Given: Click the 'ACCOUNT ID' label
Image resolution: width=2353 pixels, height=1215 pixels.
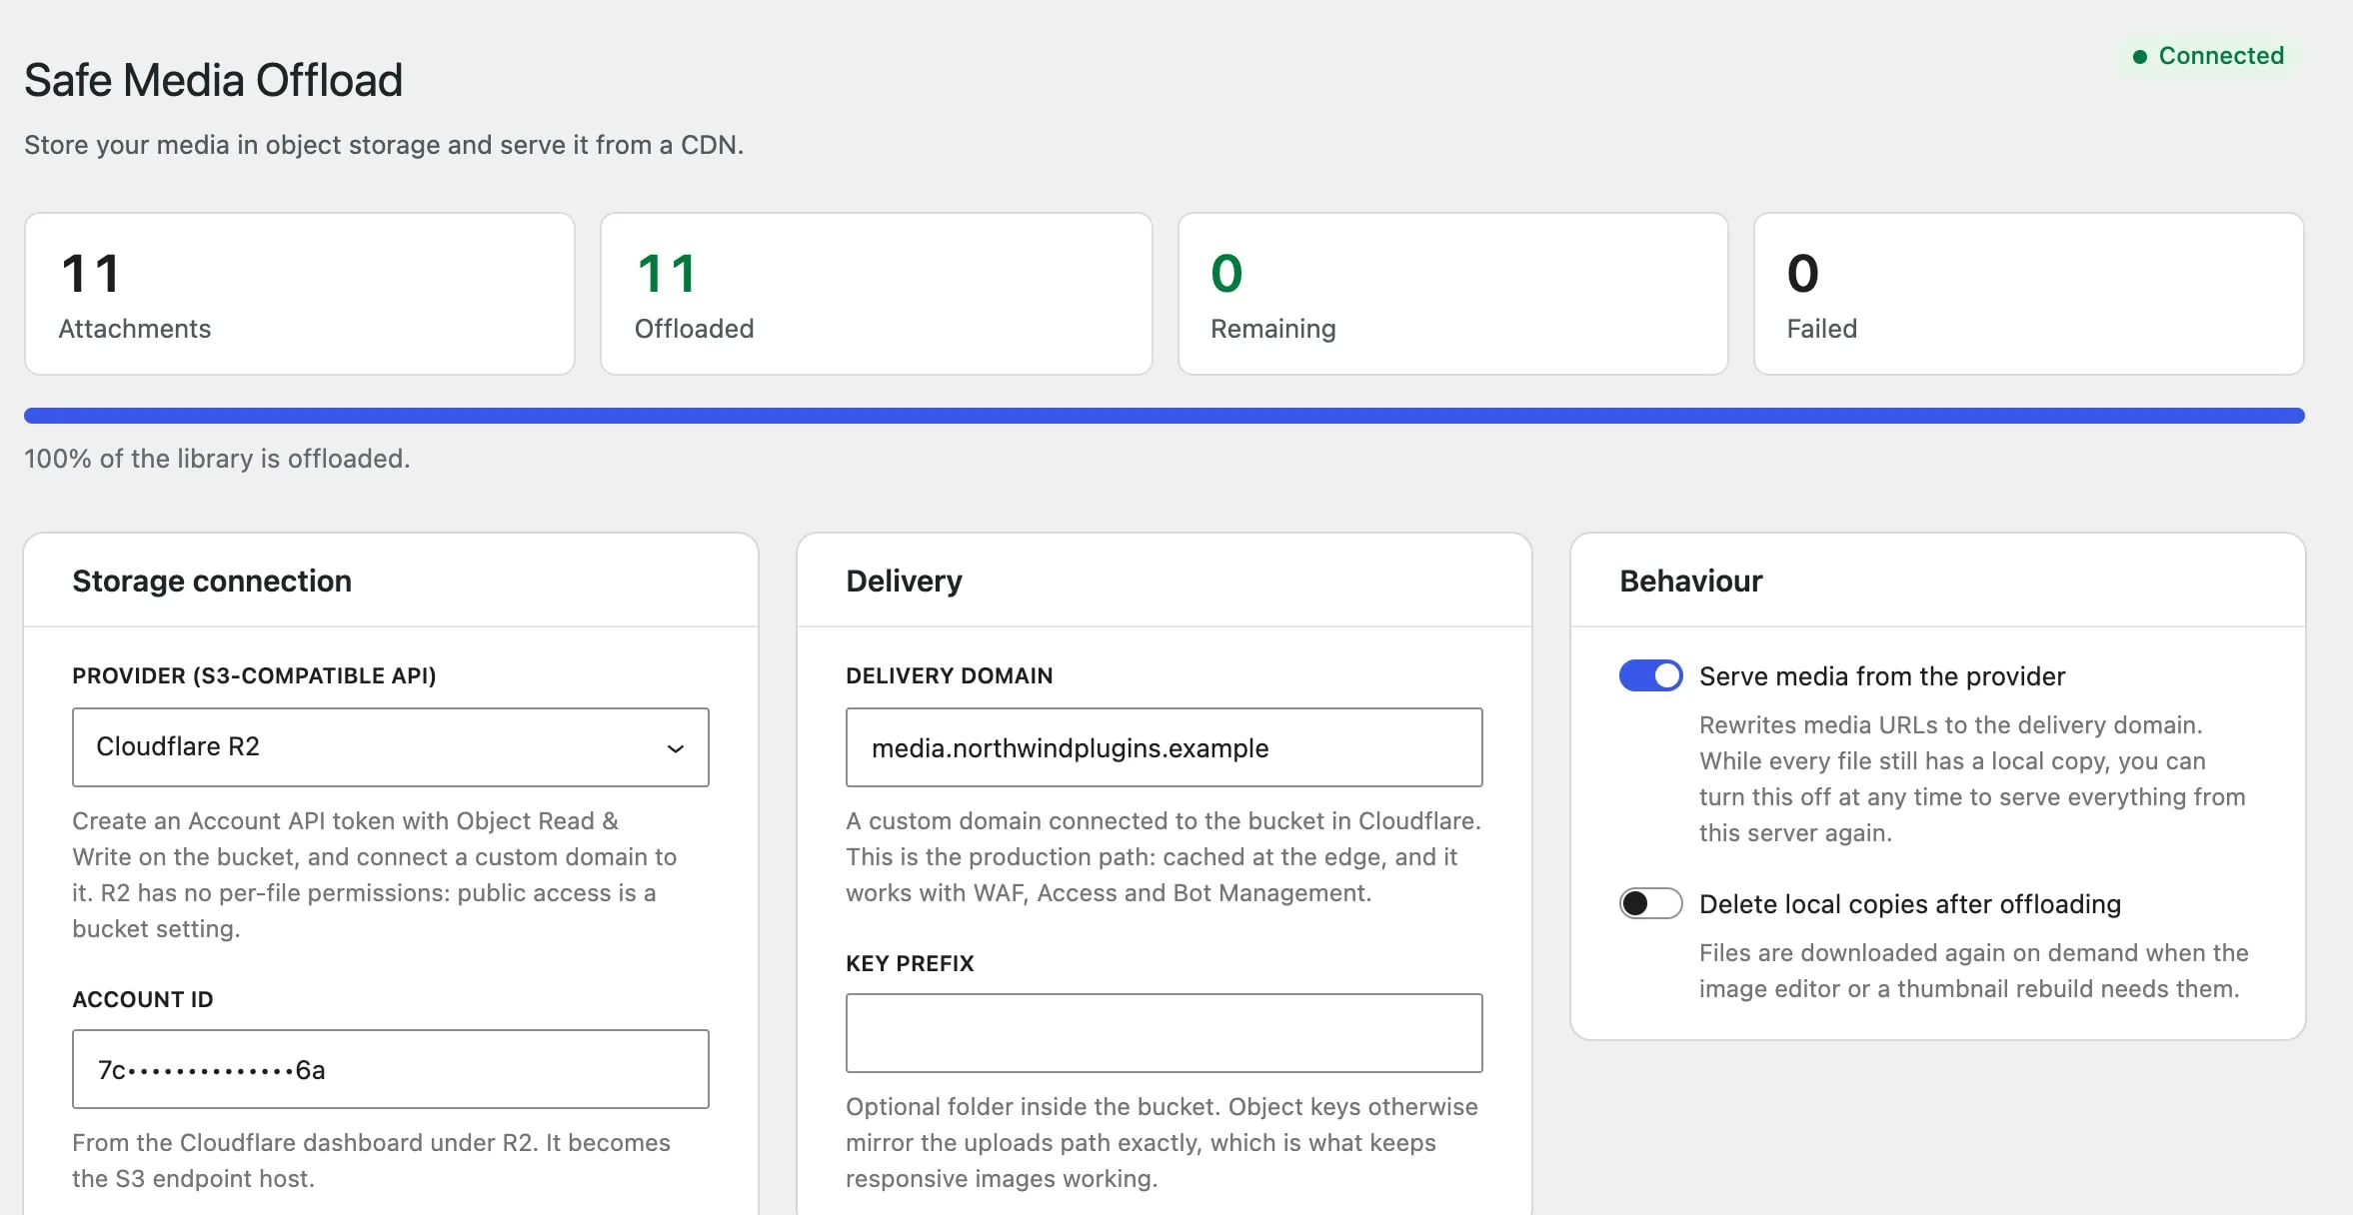Looking at the screenshot, I should [143, 999].
